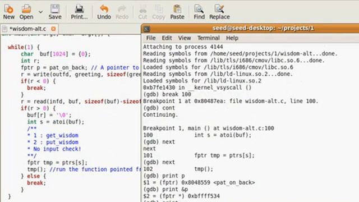
Task: Click the Cut toolbar icon
Action: pyautogui.click(x=142, y=12)
